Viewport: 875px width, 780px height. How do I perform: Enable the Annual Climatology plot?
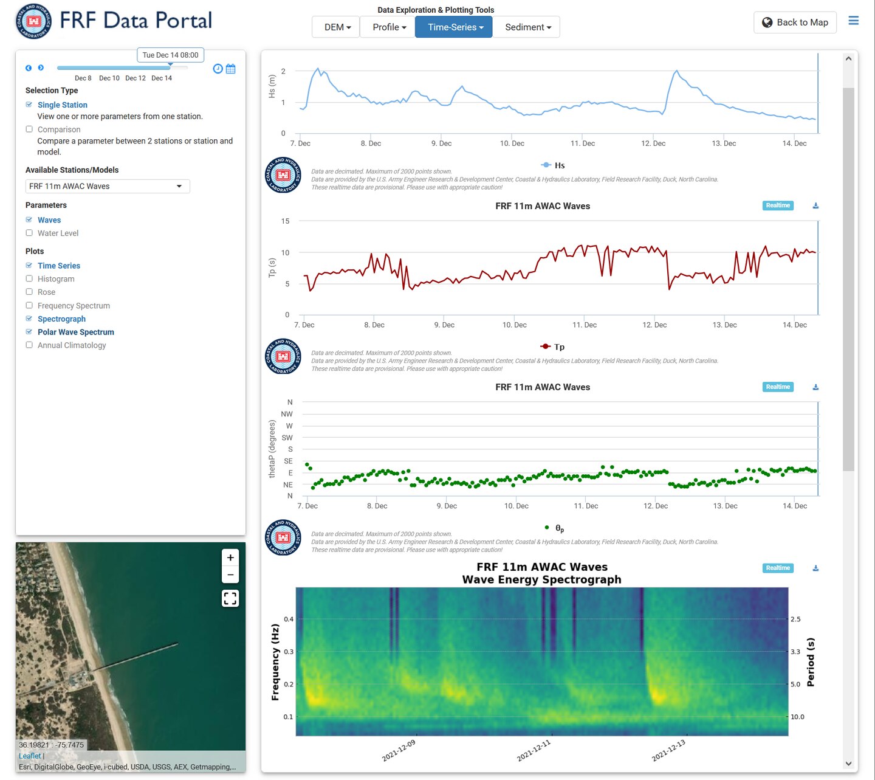29,345
